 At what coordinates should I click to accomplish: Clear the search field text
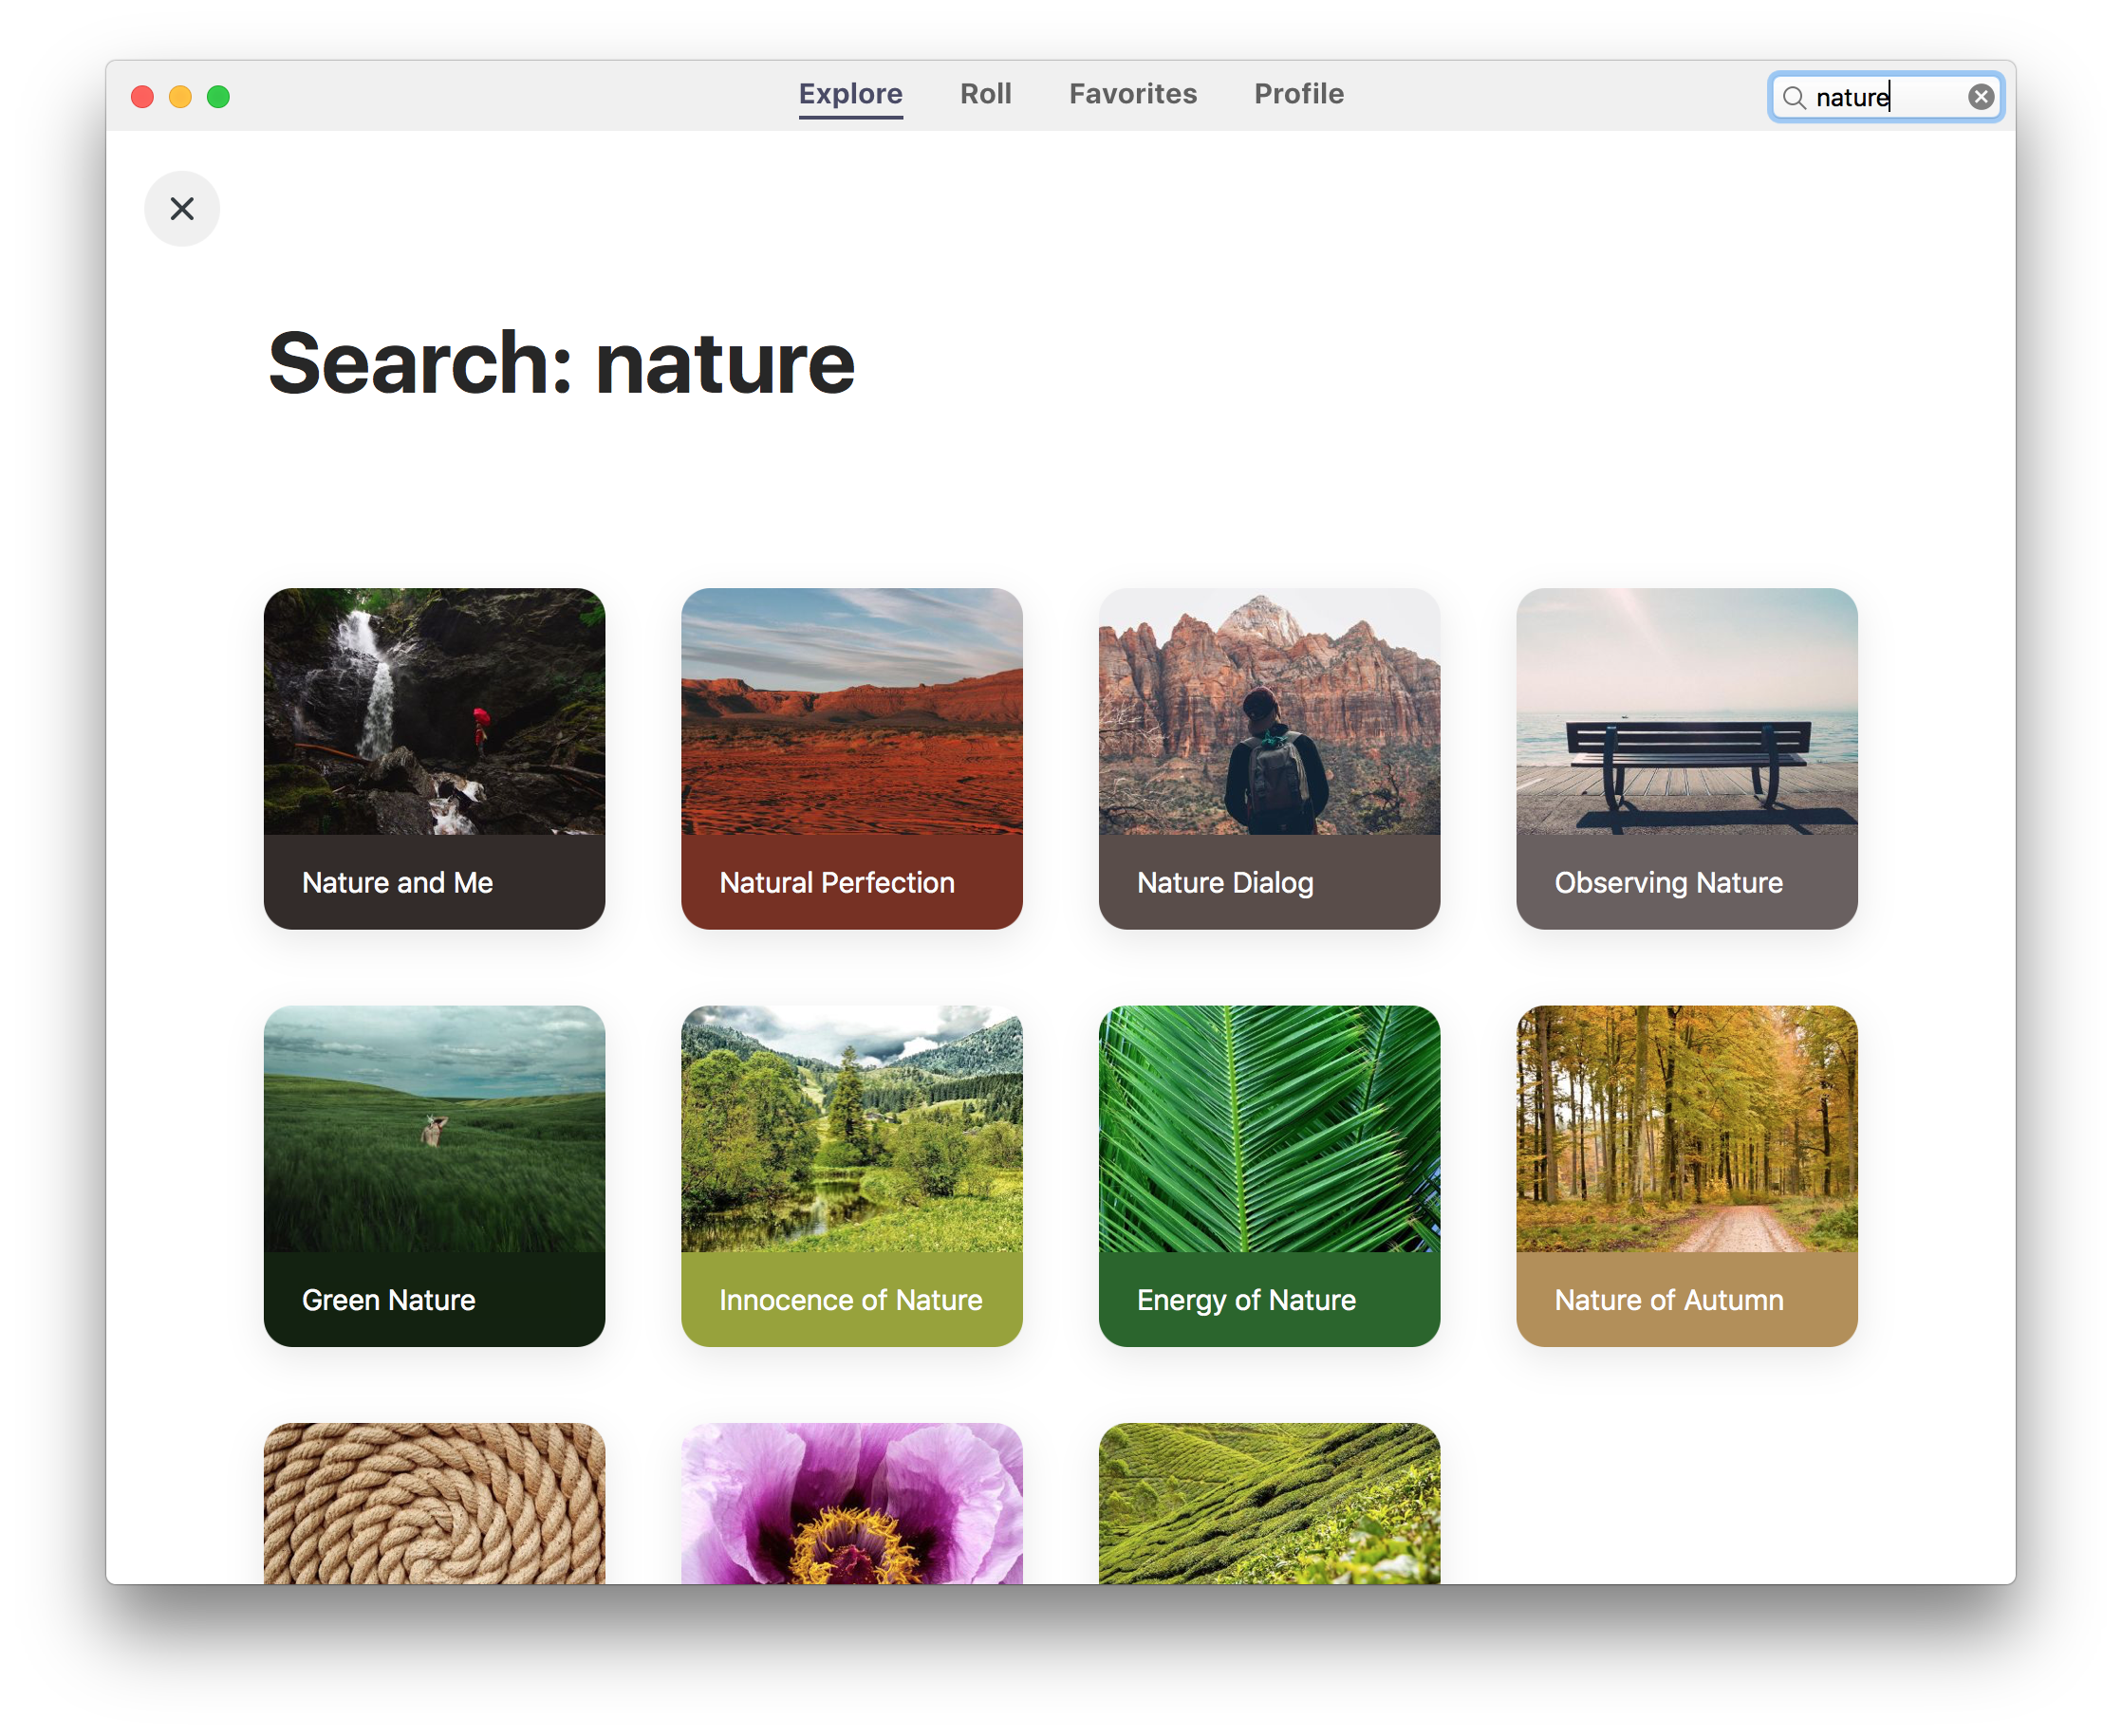1980,96
